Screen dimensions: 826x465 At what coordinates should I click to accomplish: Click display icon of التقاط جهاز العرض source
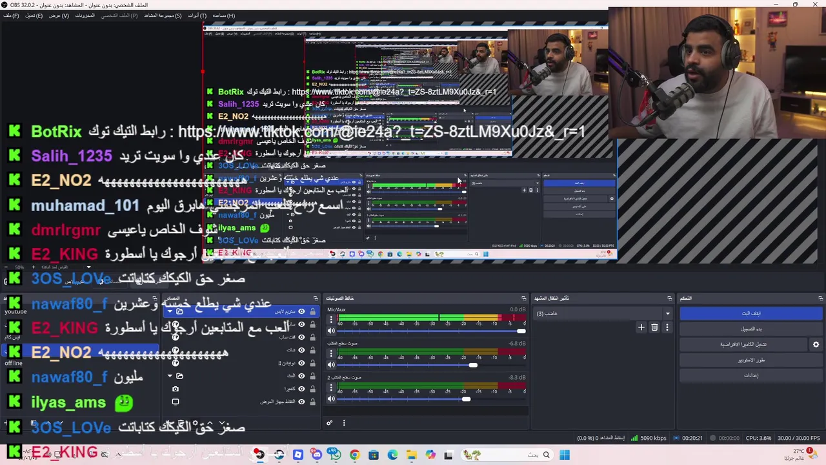(176, 402)
